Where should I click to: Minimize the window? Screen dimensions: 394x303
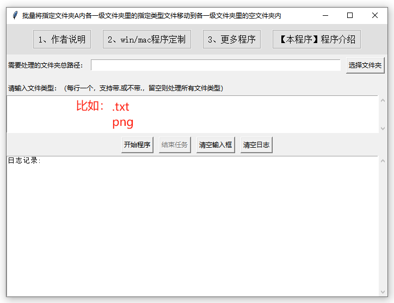[x=325, y=15]
